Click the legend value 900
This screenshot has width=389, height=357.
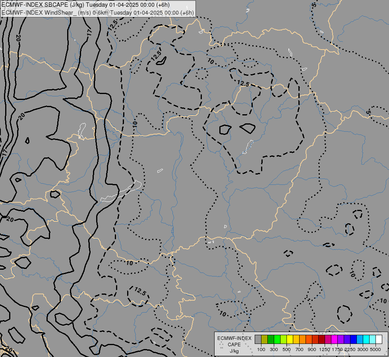tap(312, 349)
